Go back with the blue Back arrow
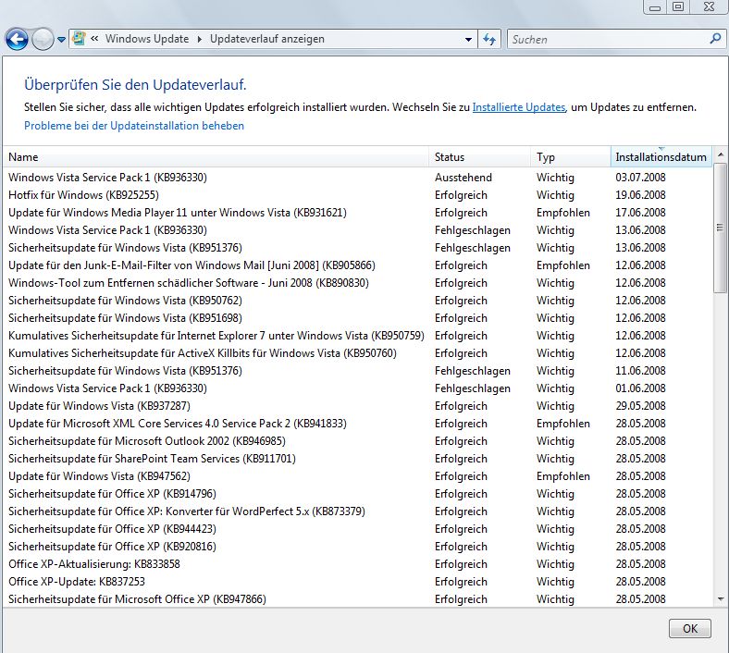Image resolution: width=729 pixels, height=653 pixels. [17, 39]
